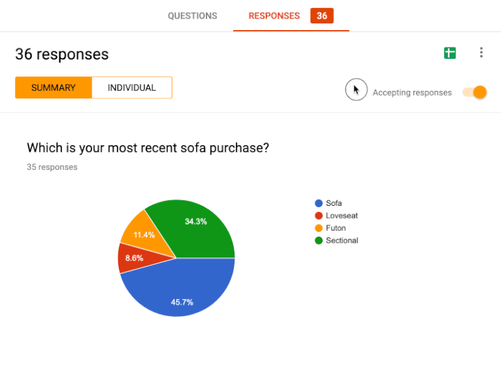Click the Summary view button

pyautogui.click(x=53, y=88)
